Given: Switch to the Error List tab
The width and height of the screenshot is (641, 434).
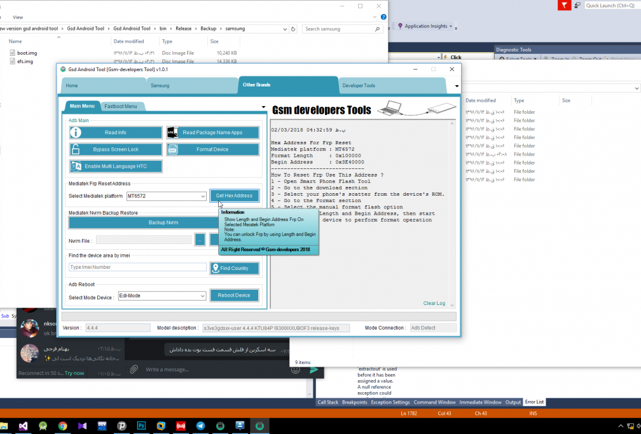Looking at the screenshot, I should tap(534, 402).
